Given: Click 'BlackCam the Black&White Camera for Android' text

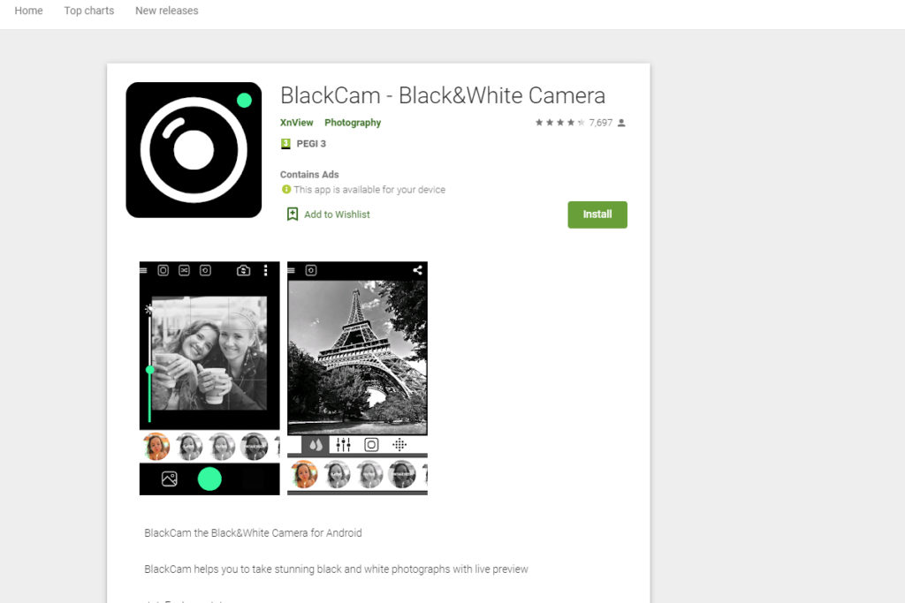Looking at the screenshot, I should (253, 532).
